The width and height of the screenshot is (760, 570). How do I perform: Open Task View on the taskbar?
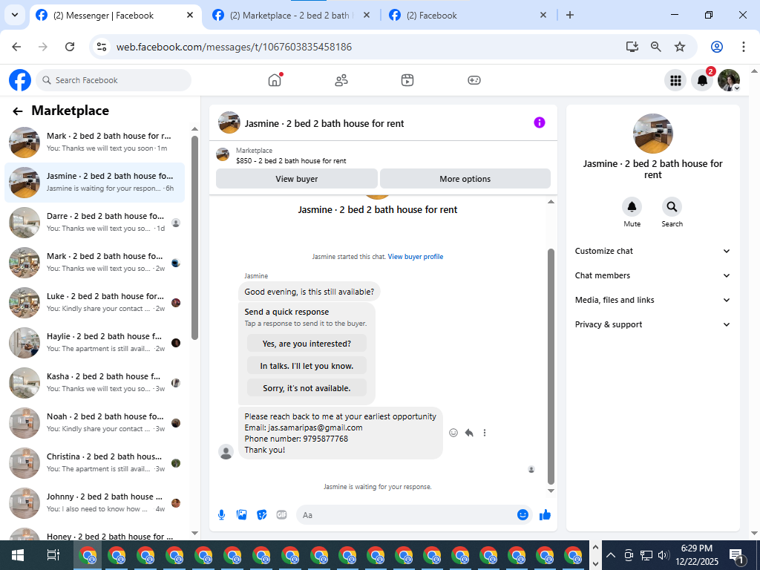[53, 555]
